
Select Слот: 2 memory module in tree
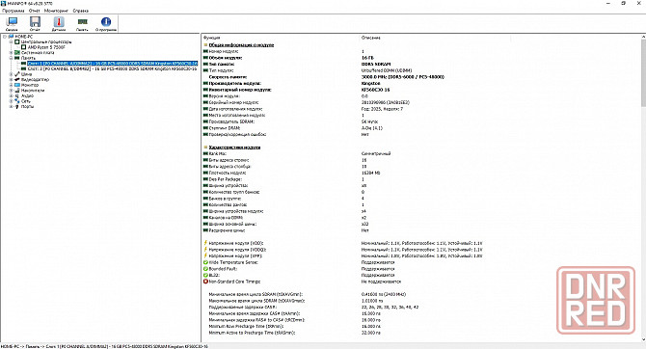pyautogui.click(x=113, y=68)
